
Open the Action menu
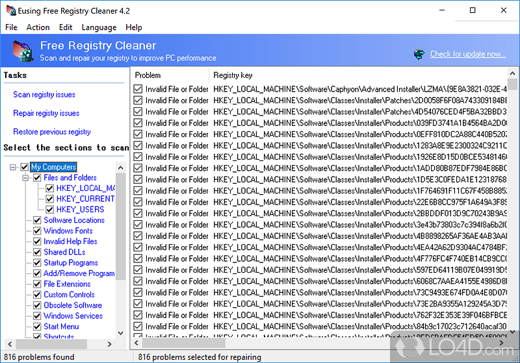(x=38, y=27)
